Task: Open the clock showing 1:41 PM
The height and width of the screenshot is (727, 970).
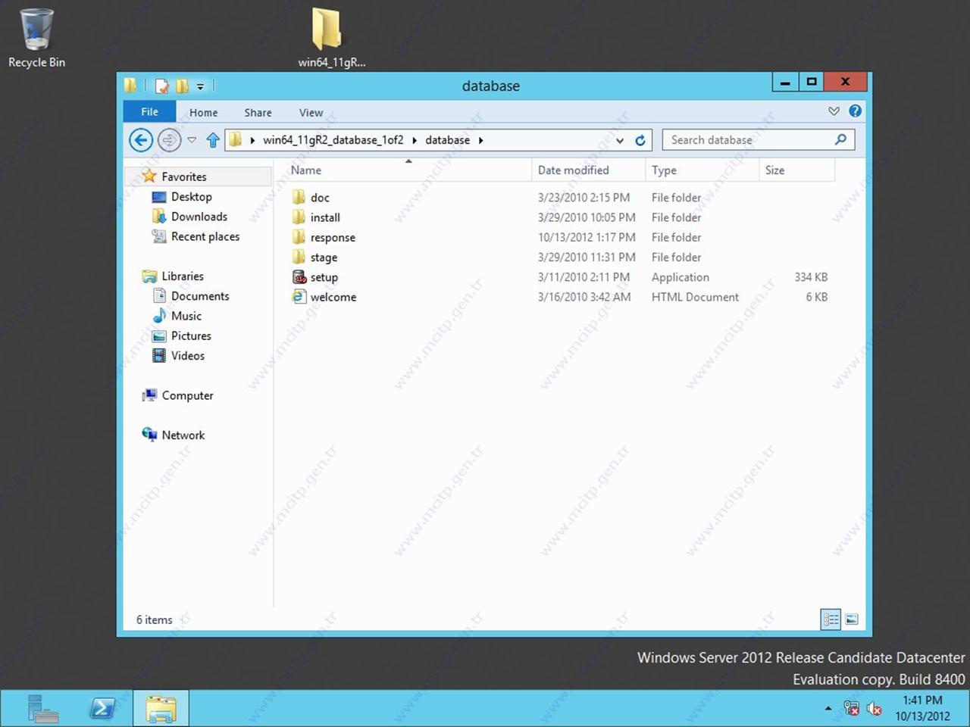Action: [x=922, y=708]
